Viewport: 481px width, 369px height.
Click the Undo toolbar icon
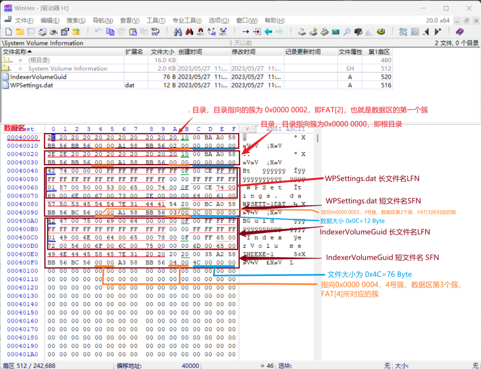[x=99, y=32]
